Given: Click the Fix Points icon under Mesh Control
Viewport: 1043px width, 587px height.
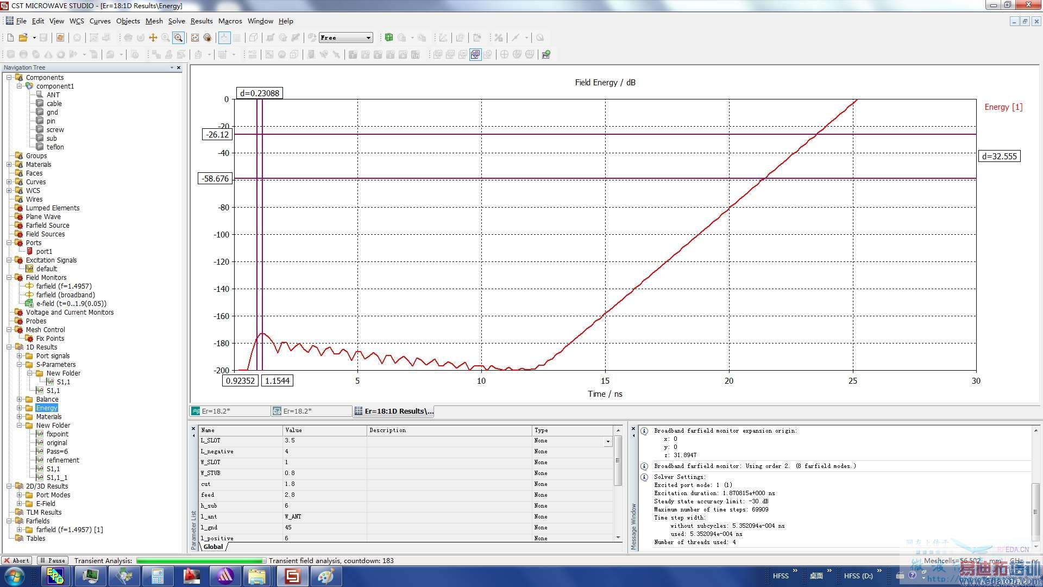Looking at the screenshot, I should [30, 338].
